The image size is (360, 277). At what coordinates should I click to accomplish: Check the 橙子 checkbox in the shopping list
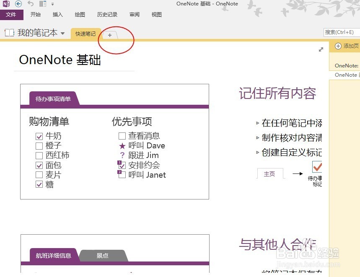39,145
